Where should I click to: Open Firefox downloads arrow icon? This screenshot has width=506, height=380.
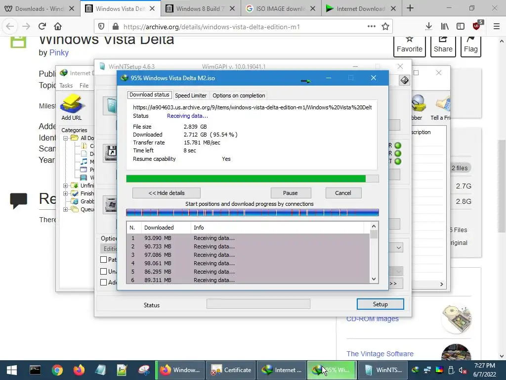[x=428, y=26]
